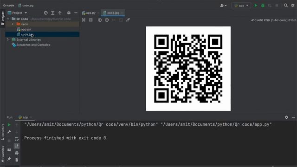Viewport: 297px width, 167px height.
Task: Toggle soft-wrap in Run console
Action: (17, 139)
